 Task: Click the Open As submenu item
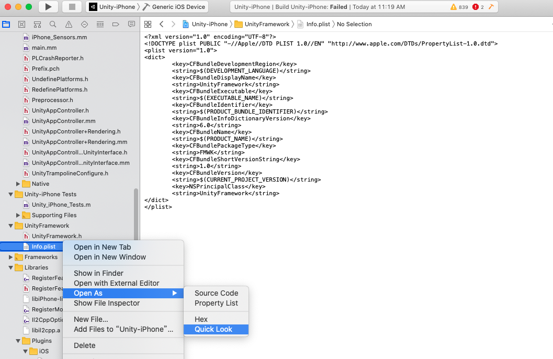coord(123,293)
